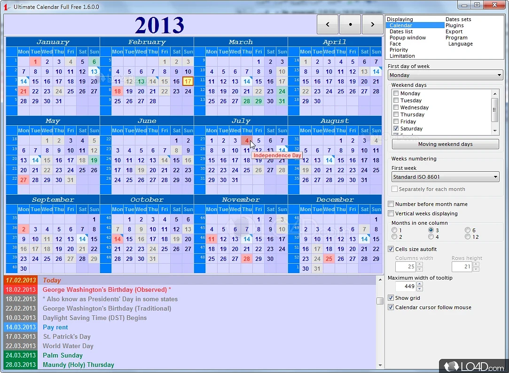509x373 pixels.
Task: Click the Today row dated 17.02.2013
Action: 190,280
